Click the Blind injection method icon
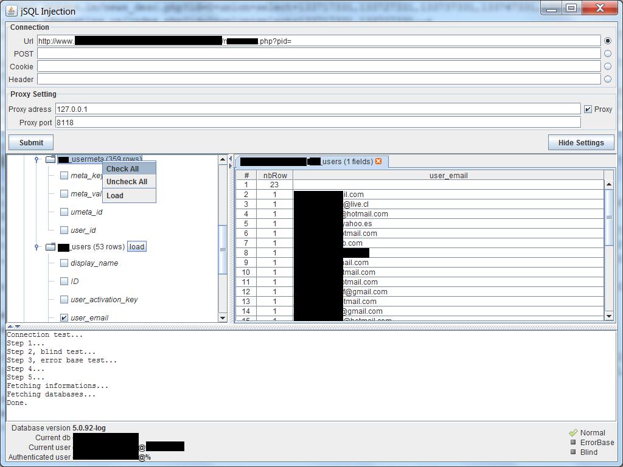The height and width of the screenshot is (467, 623). [573, 452]
